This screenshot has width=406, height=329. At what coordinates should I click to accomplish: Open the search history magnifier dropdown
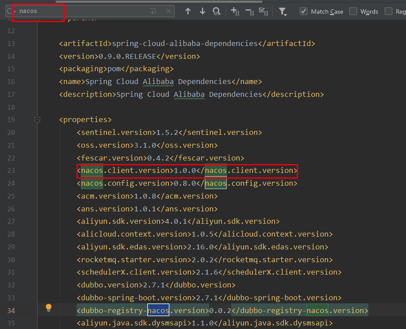(x=11, y=11)
